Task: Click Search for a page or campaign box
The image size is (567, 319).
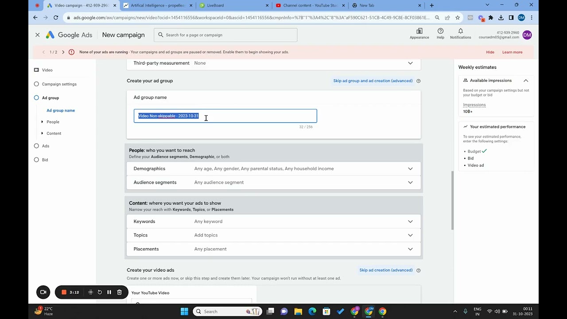Action: coord(225,35)
